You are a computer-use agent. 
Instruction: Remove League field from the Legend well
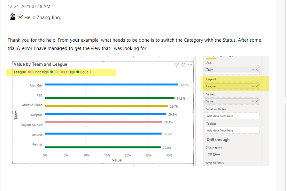(257, 86)
